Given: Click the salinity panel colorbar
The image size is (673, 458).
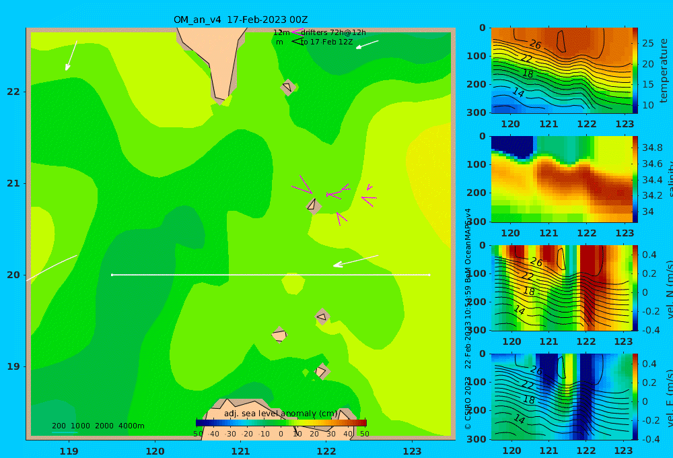Looking at the screenshot, I should click(635, 179).
